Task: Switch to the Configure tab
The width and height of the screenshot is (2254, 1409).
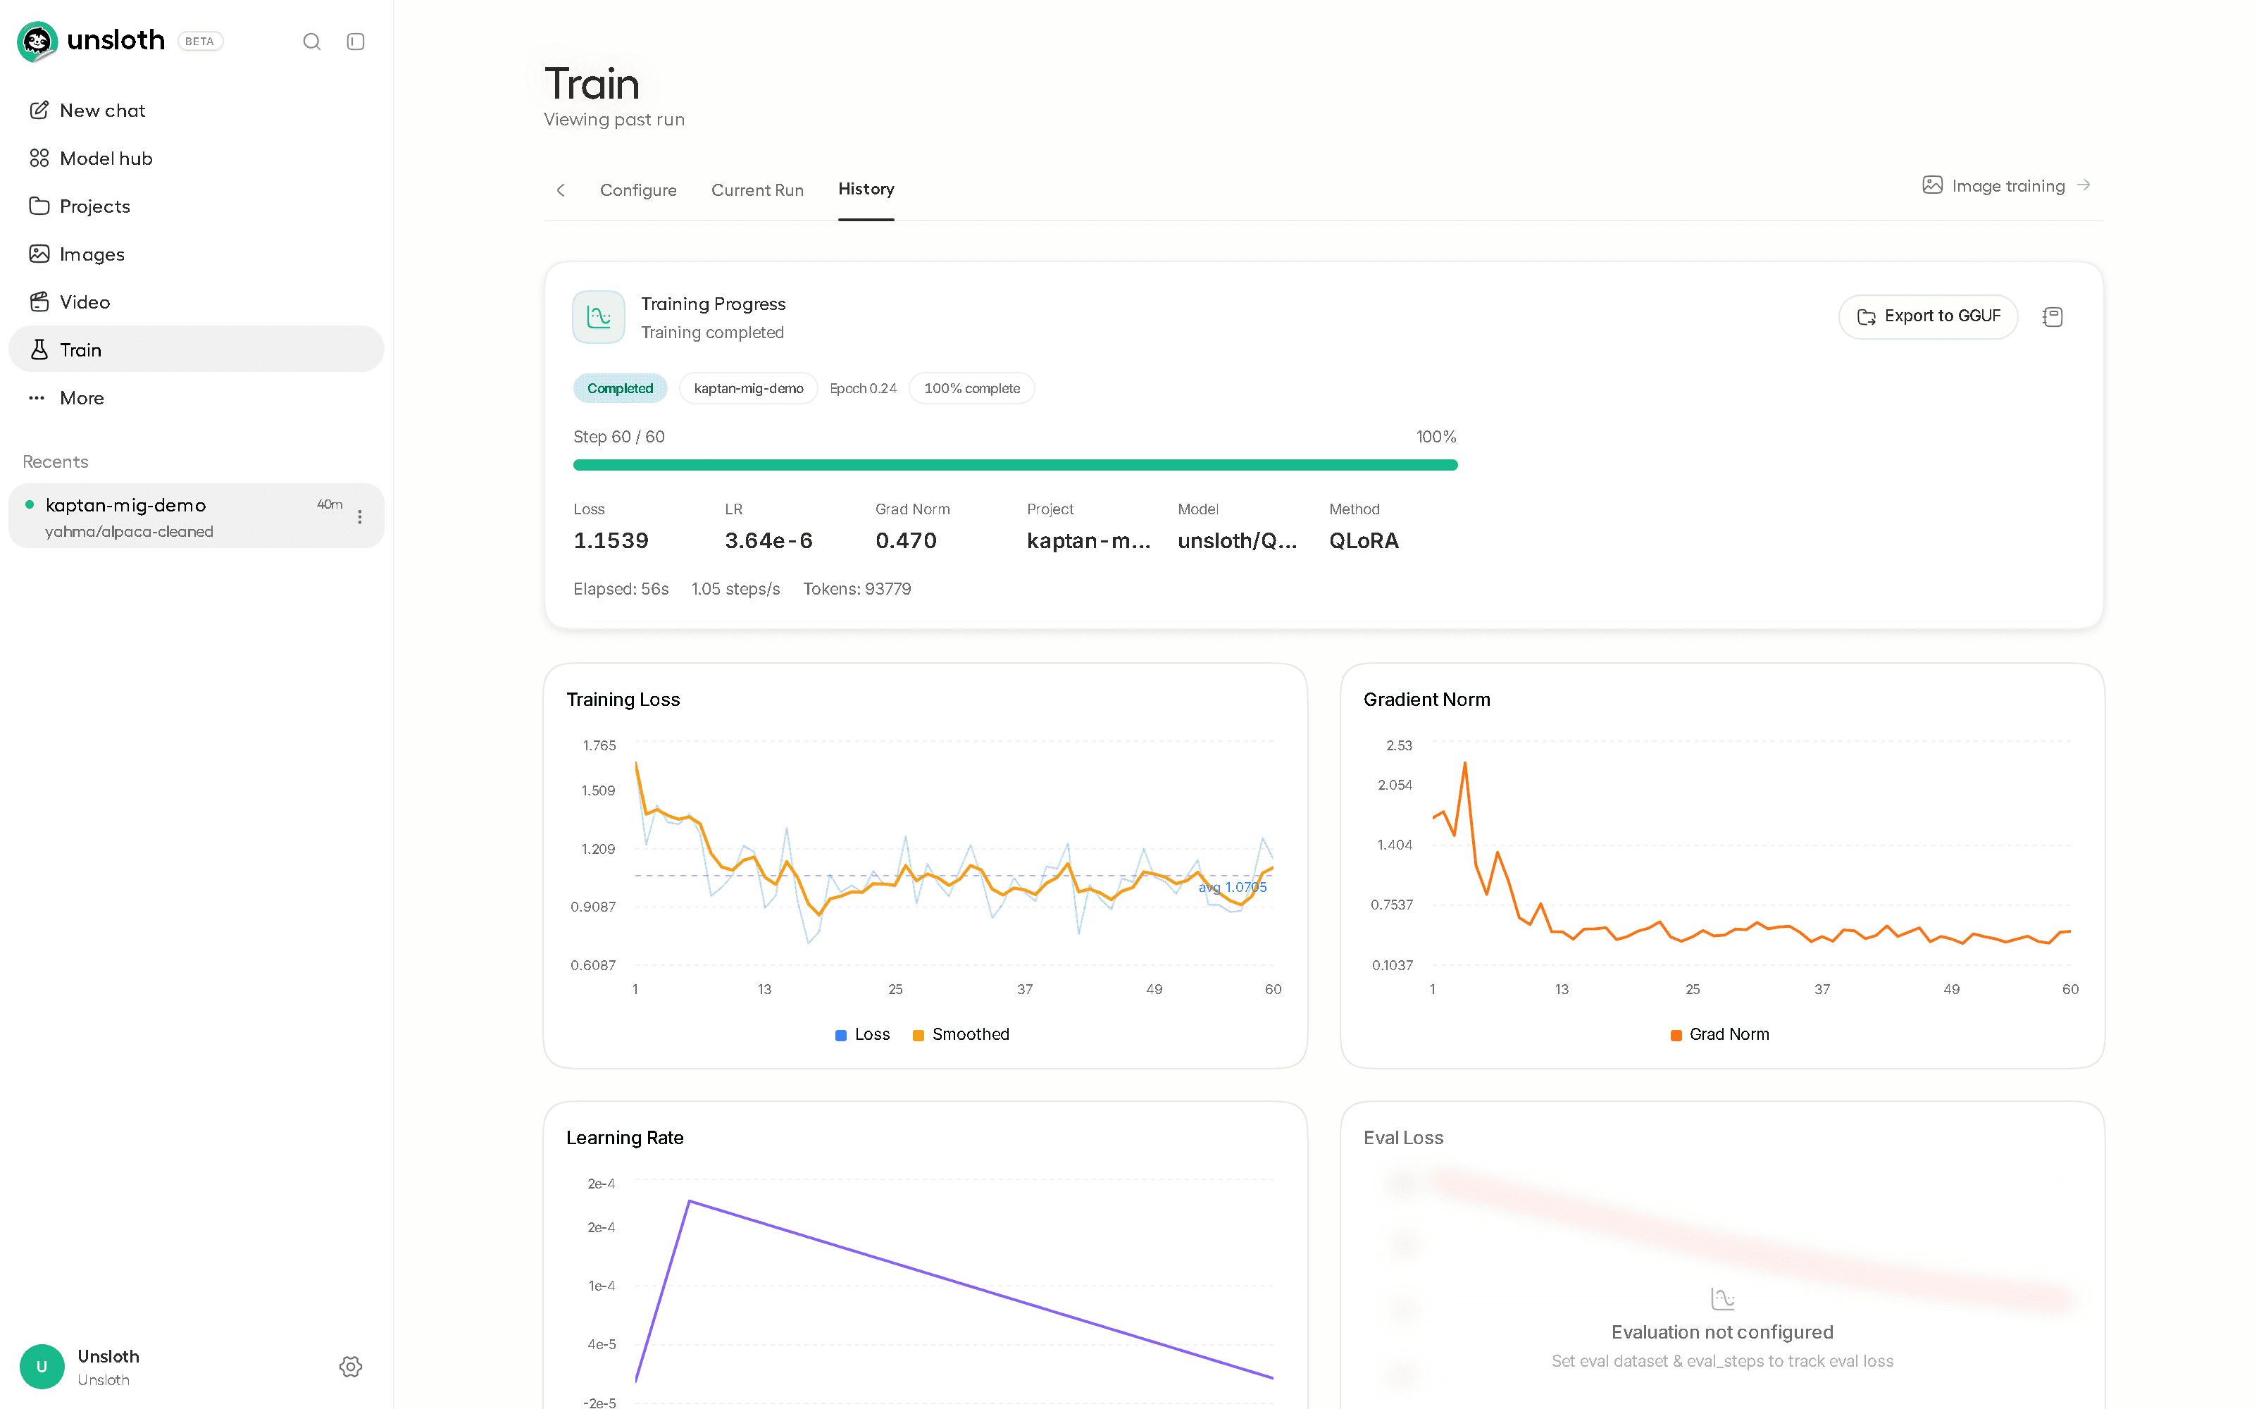Action: pyautogui.click(x=638, y=190)
